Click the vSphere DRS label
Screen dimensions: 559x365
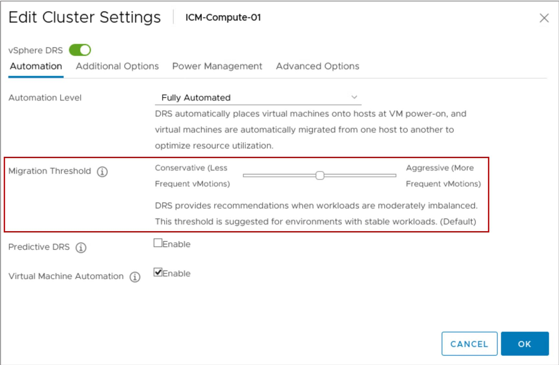pyautogui.click(x=36, y=50)
